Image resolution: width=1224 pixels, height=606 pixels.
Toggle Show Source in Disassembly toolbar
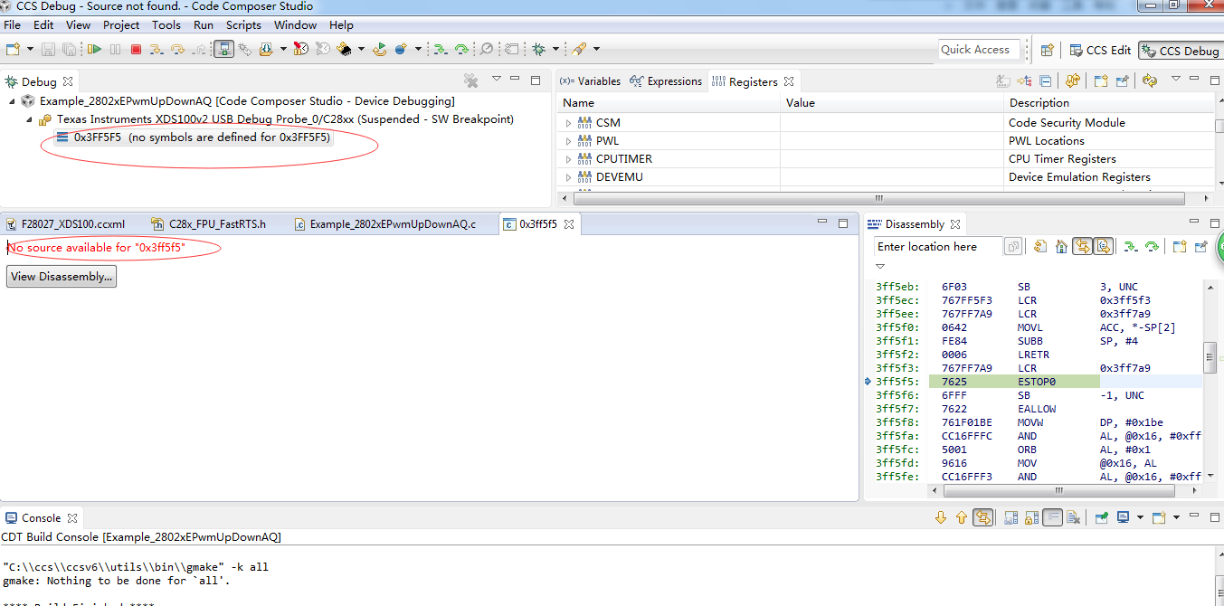(x=1103, y=246)
